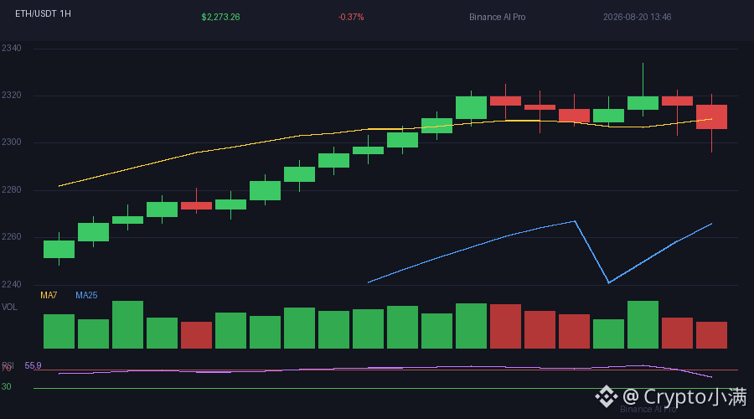Select the RSI value 55.9
Screen dimensions: 754x419
pyautogui.click(x=33, y=365)
